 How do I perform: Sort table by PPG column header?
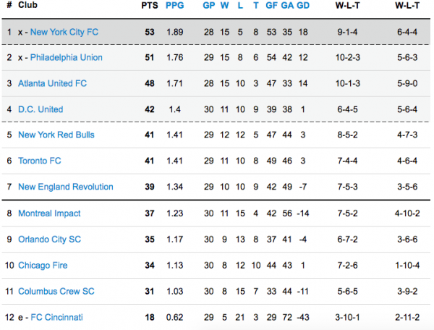[x=175, y=6]
